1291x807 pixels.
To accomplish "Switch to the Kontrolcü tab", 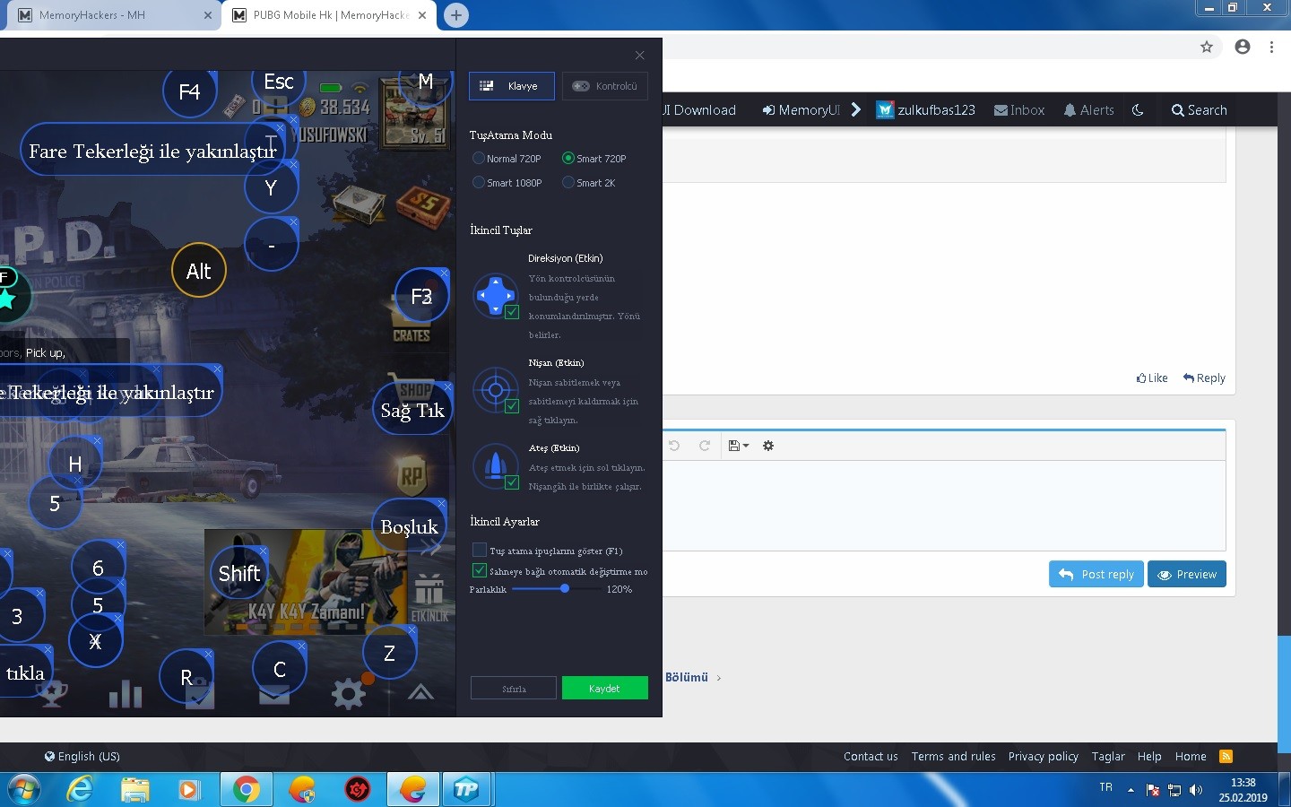I will 605,86.
